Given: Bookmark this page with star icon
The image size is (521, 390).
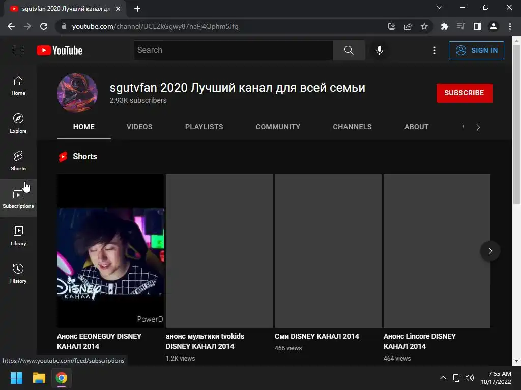Looking at the screenshot, I should [424, 26].
